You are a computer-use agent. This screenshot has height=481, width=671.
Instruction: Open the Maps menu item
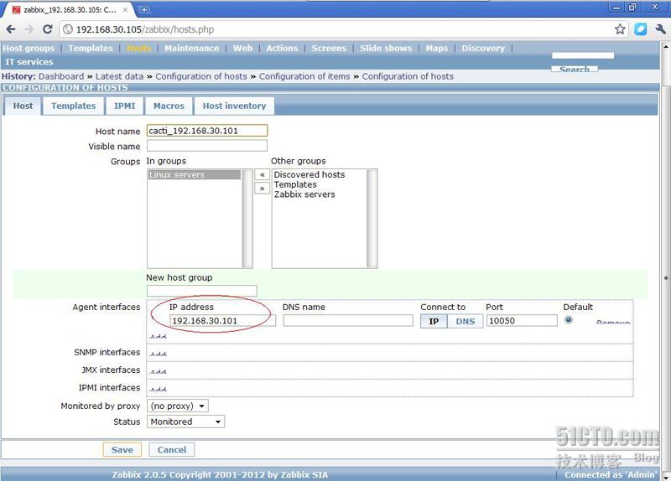[x=436, y=49]
